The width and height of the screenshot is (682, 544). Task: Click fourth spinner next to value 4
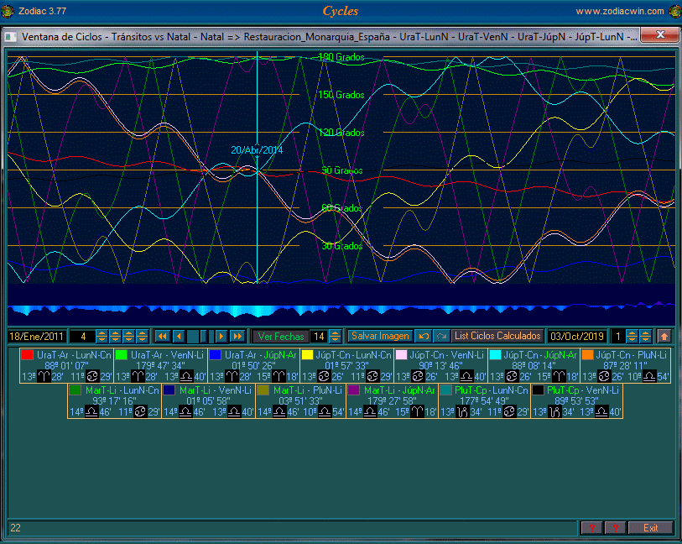(x=142, y=337)
